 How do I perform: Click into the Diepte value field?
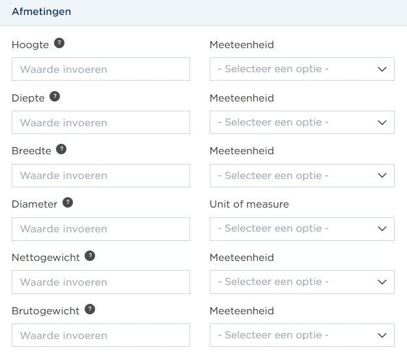click(x=101, y=122)
